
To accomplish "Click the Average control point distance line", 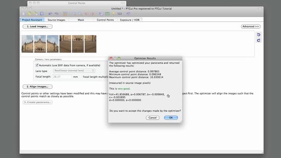I will [134, 72].
